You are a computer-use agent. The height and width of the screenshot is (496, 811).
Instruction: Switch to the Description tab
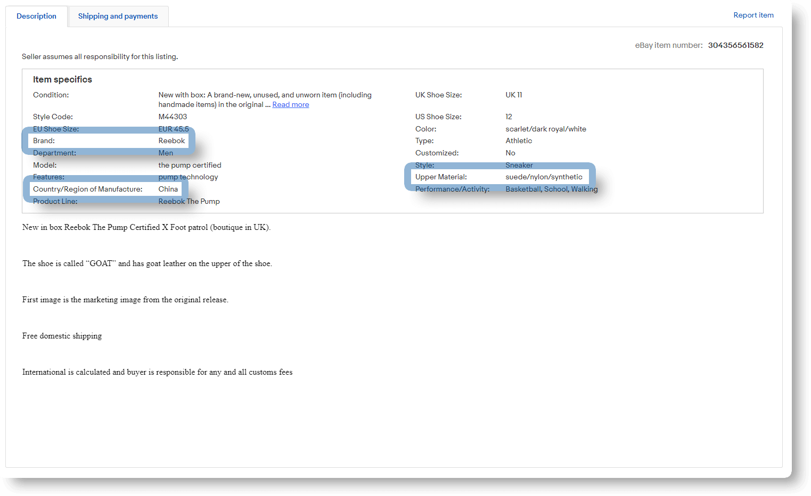(x=36, y=16)
